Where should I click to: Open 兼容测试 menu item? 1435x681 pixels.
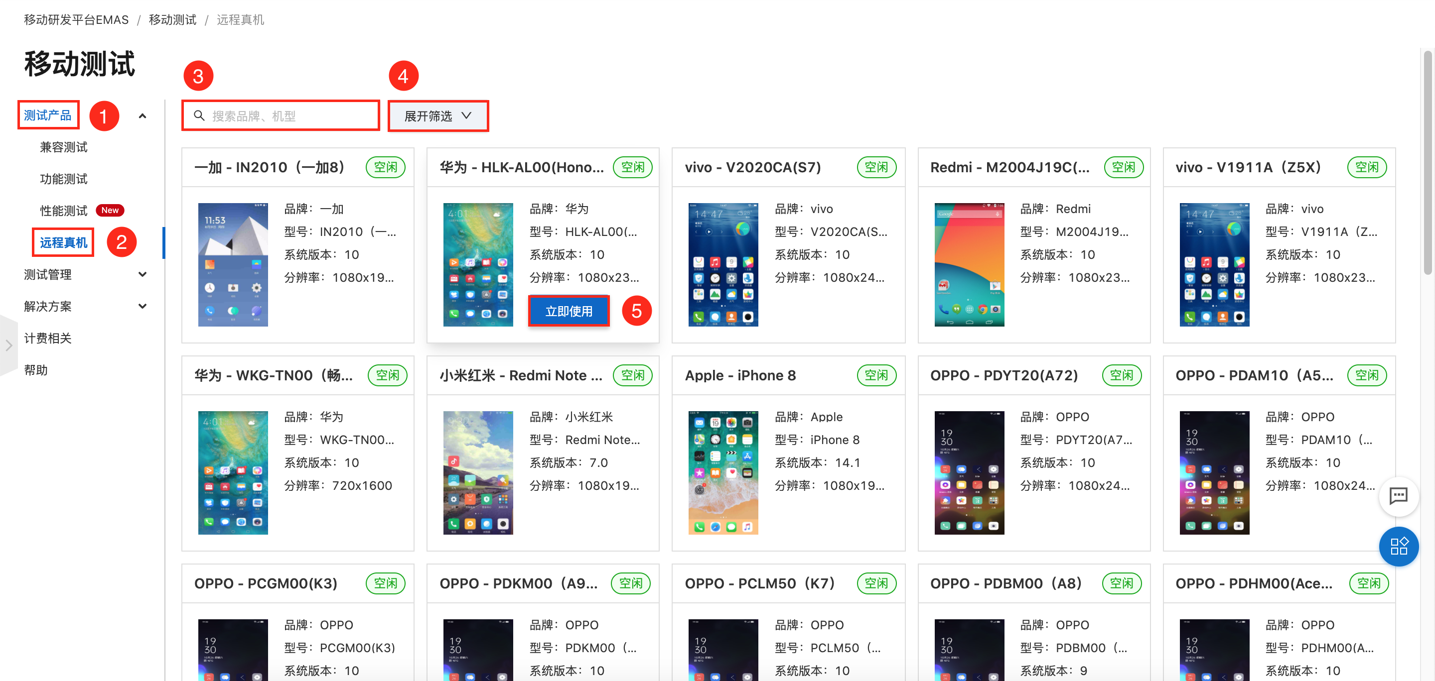point(63,147)
